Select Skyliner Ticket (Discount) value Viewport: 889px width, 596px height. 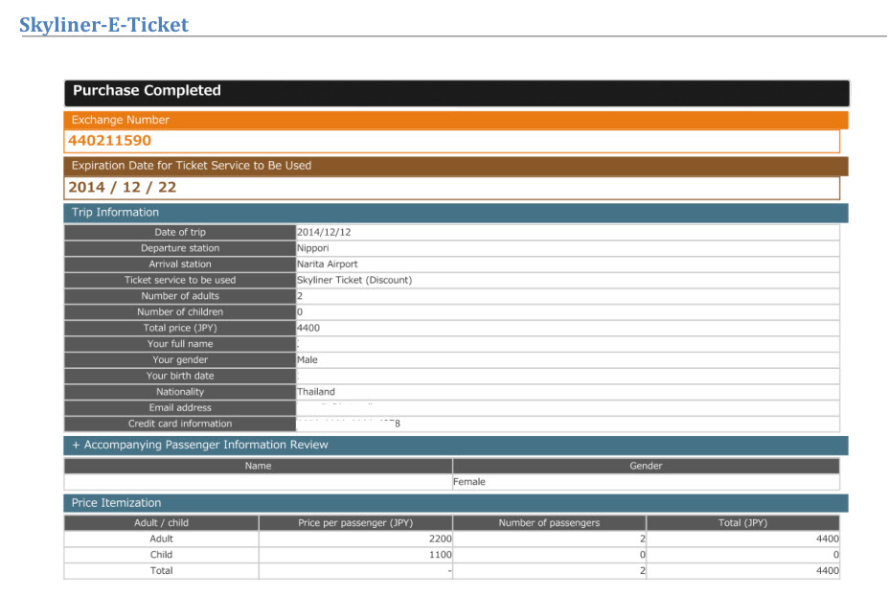click(354, 280)
